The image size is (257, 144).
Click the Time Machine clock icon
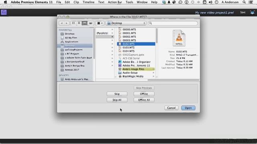(x=193, y=2)
